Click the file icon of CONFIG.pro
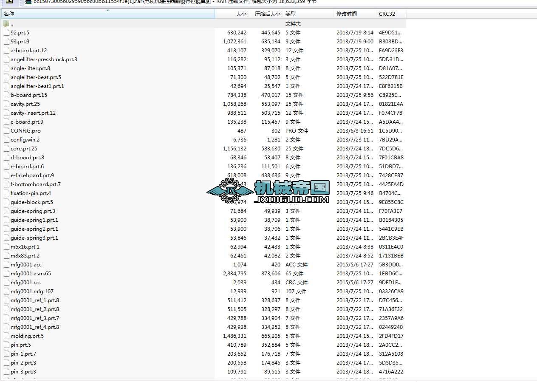Image resolution: width=537 pixels, height=382 pixels. pyautogui.click(x=6, y=131)
